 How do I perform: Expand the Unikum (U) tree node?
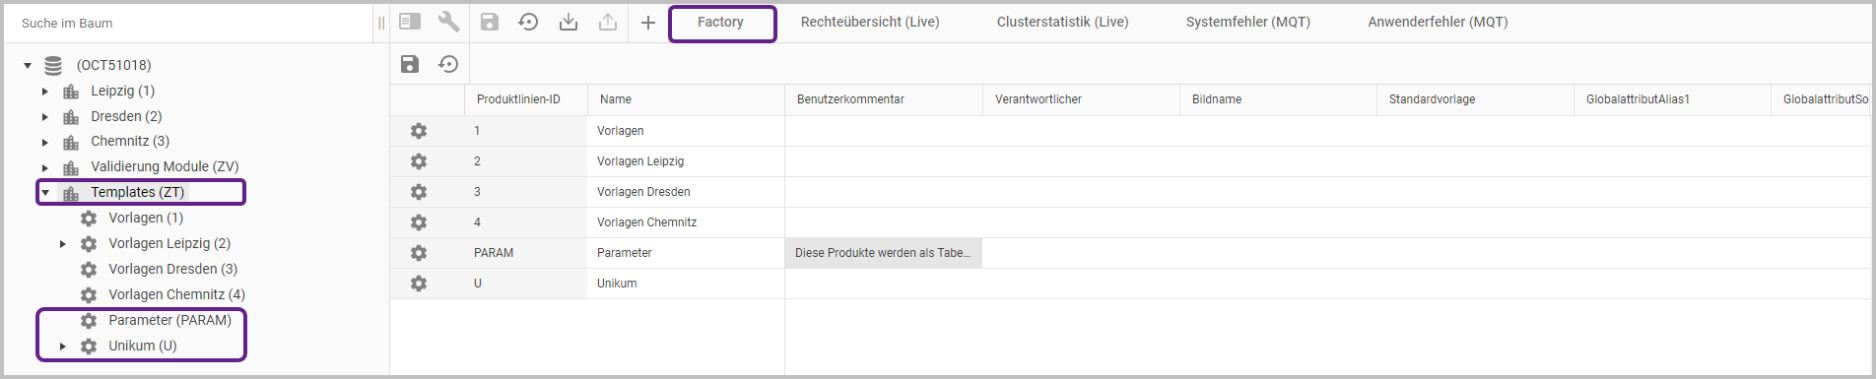(x=63, y=346)
